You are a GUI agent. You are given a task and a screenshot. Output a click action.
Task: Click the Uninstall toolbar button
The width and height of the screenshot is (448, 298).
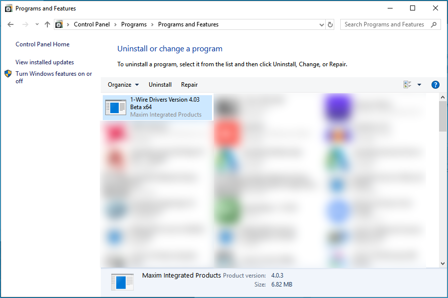[160, 85]
